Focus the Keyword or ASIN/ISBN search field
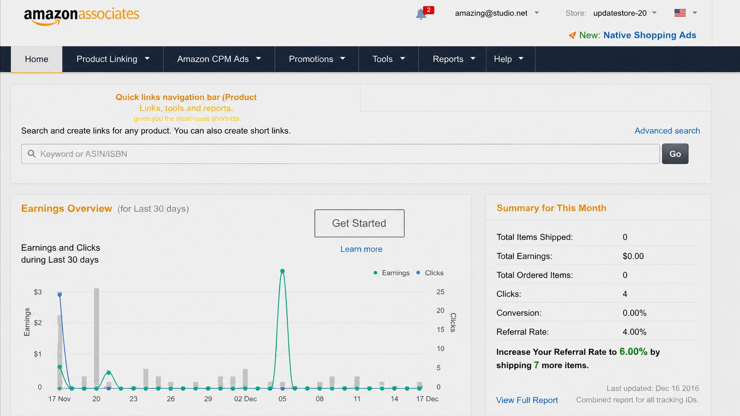Viewport: 740px width, 416px height. (x=340, y=154)
